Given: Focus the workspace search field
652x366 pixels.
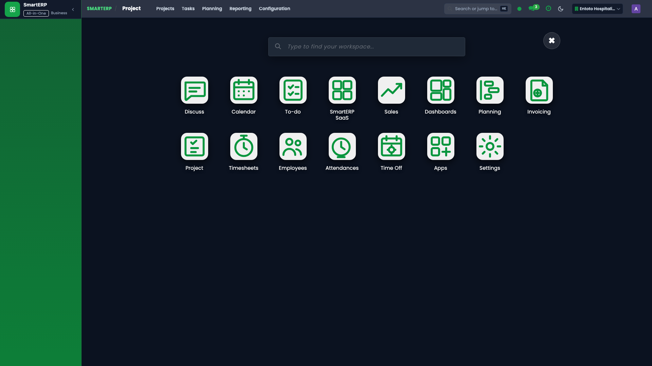Looking at the screenshot, I should point(367,47).
